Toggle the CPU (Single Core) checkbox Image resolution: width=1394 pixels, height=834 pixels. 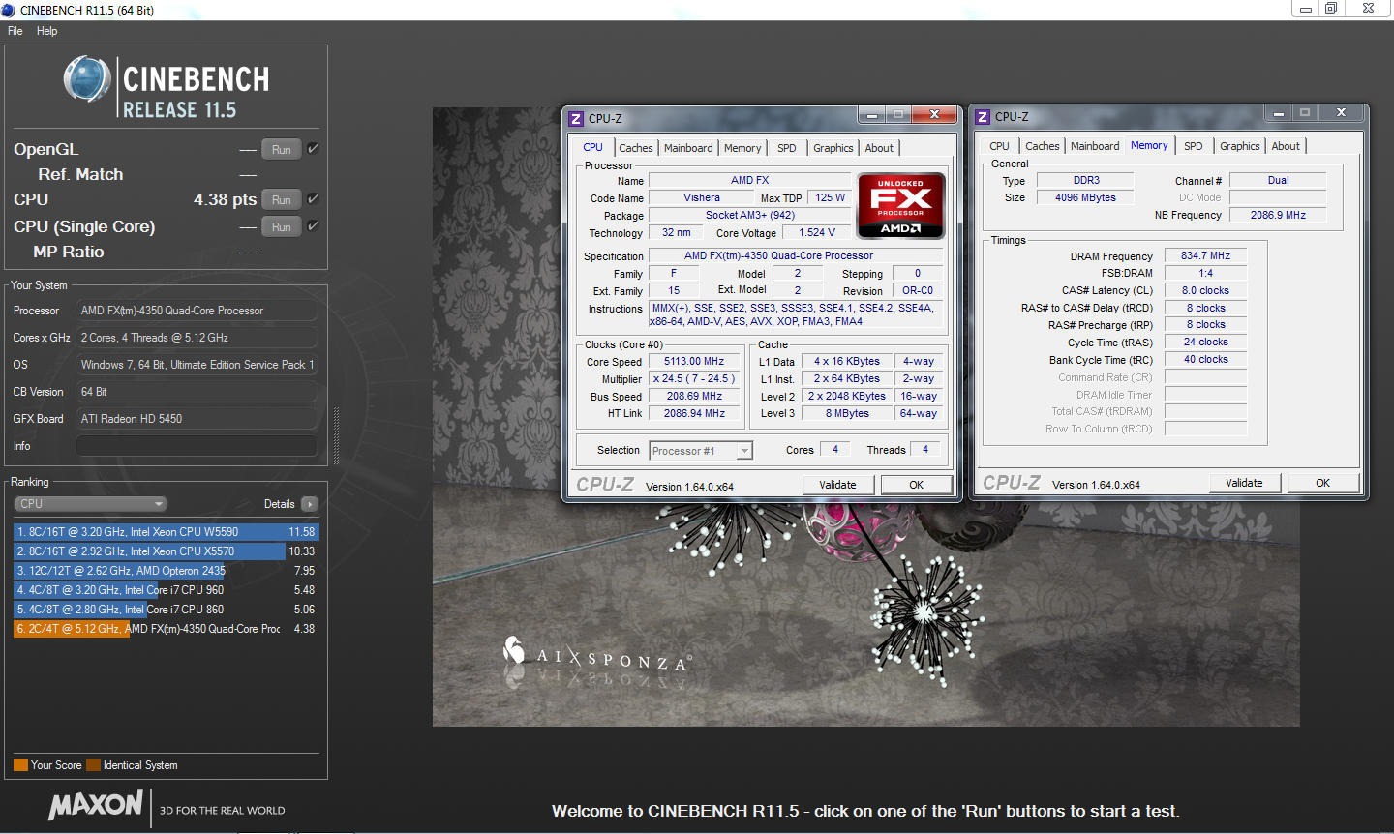313,226
